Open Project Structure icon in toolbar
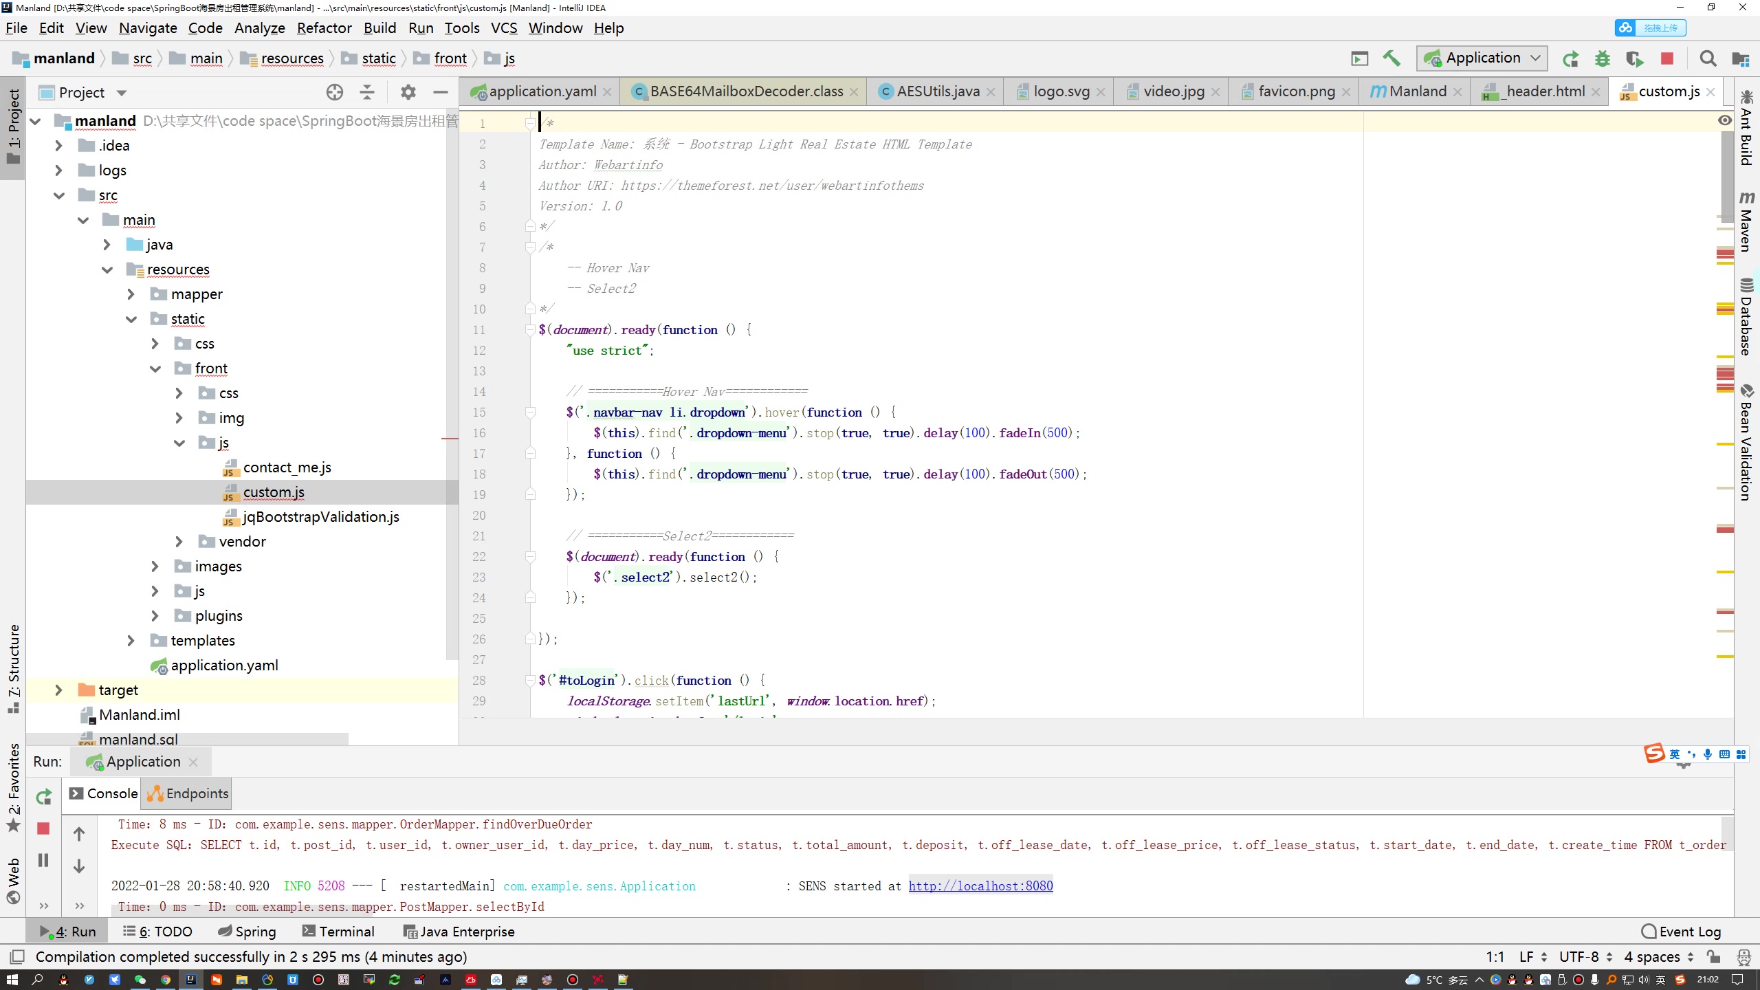 (1741, 58)
